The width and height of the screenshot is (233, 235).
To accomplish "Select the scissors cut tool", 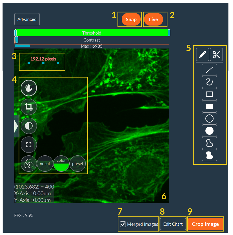I will [216, 54].
